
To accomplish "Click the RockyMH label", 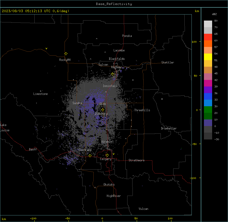I will [65, 60].
